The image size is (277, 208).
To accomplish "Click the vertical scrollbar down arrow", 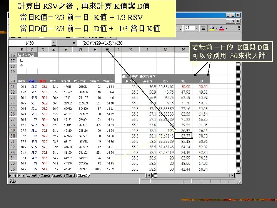I will click(x=238, y=171).
